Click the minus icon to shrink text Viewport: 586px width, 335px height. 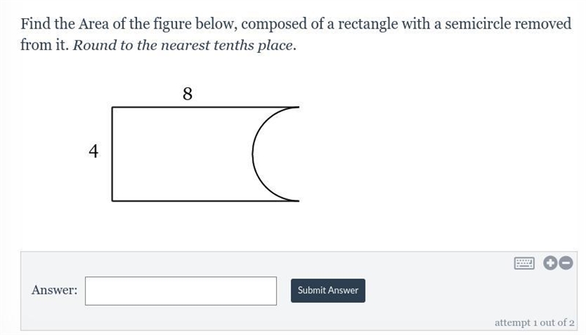tap(566, 263)
